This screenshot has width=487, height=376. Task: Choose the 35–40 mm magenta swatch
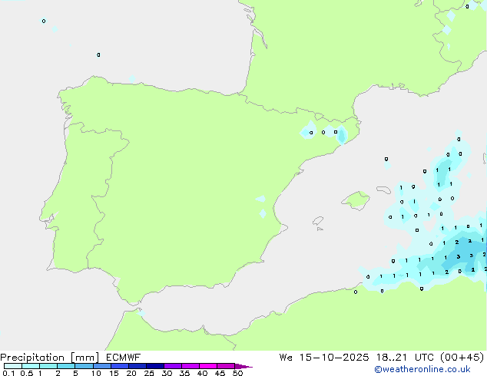[190, 366]
